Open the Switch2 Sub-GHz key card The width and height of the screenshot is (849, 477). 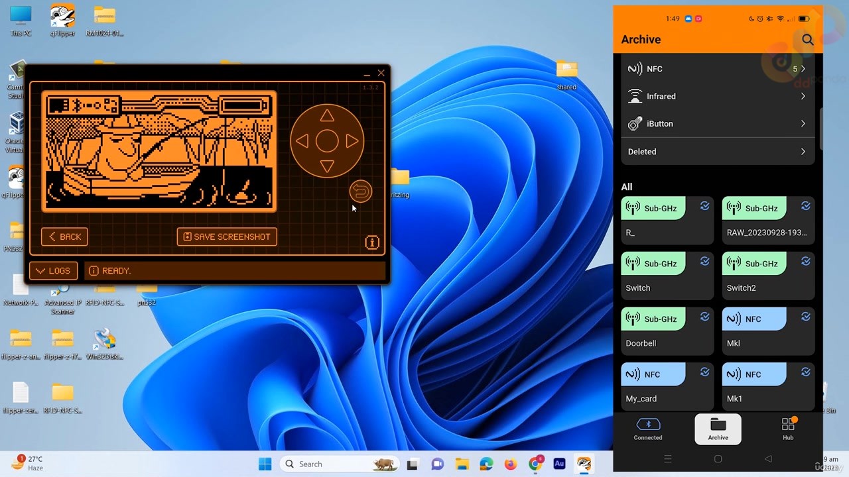point(768,276)
